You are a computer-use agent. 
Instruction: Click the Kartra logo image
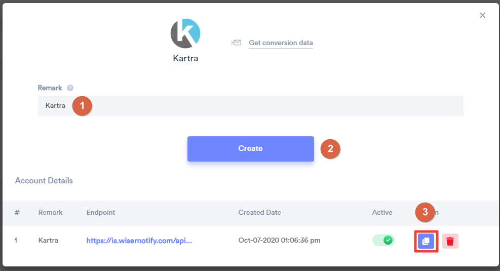tap(185, 33)
